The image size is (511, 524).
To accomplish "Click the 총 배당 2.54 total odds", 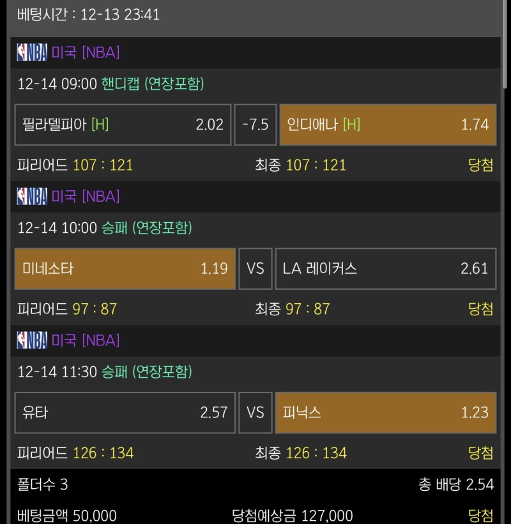I will (x=456, y=485).
